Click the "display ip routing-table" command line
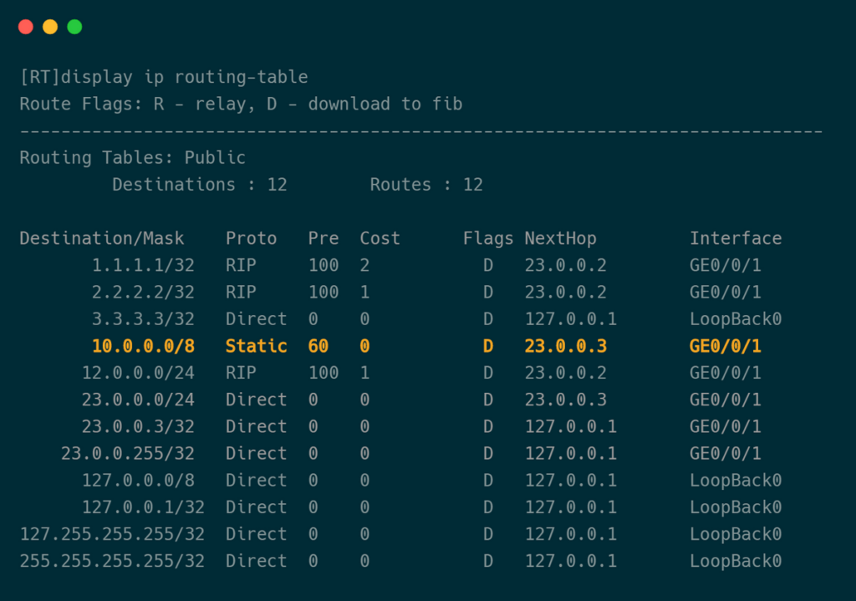This screenshot has height=601, width=856. tap(164, 78)
